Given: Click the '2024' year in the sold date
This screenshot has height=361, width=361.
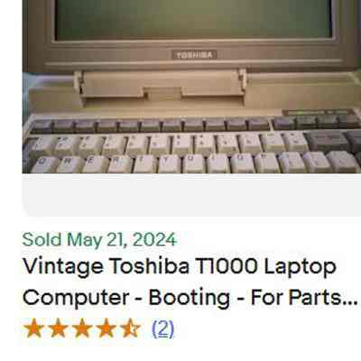Looking at the screenshot, I should tap(154, 240).
